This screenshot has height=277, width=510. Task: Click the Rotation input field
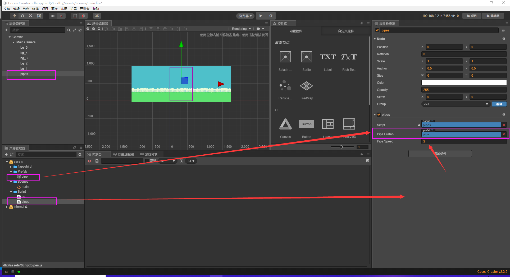coord(464,54)
